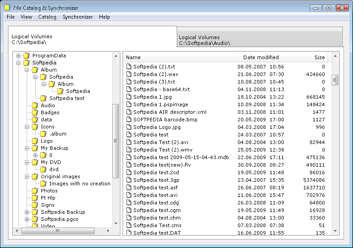
Task: Collapse the My Backup folder node
Action: click(27, 148)
